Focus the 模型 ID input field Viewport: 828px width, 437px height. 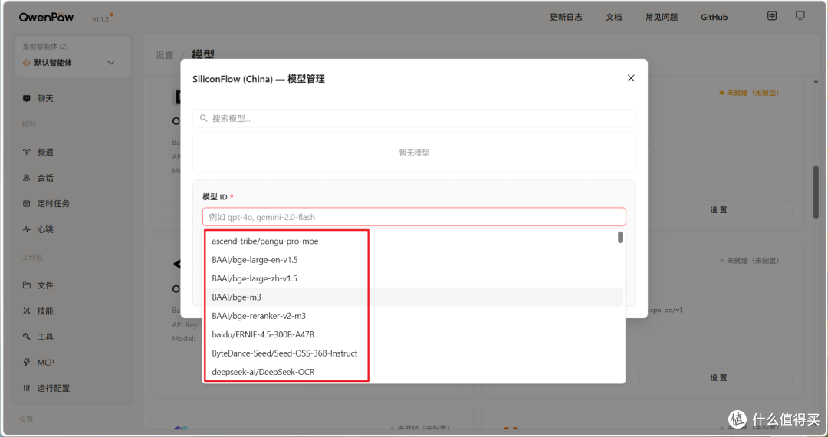pyautogui.click(x=414, y=217)
